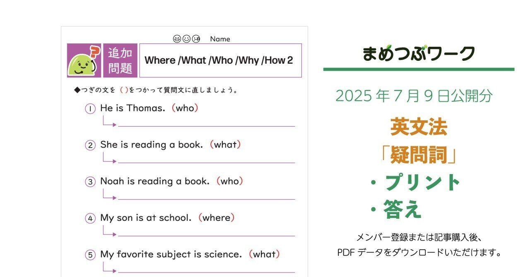Select the circled number 1 marker
Image resolution: width=530 pixels, height=277 pixels.
coord(90,109)
